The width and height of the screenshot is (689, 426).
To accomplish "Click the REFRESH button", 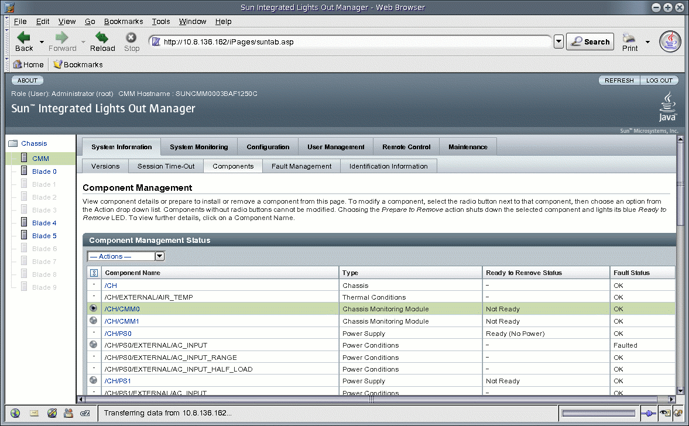I will click(619, 80).
